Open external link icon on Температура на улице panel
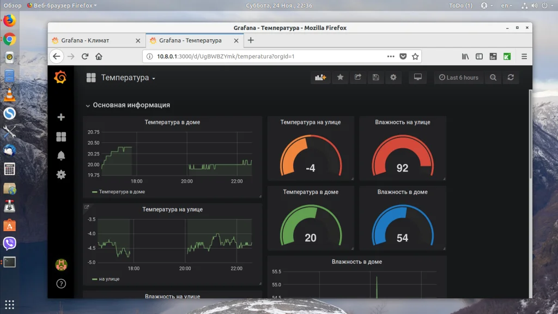Viewport: 558px width, 314px height. click(x=87, y=207)
